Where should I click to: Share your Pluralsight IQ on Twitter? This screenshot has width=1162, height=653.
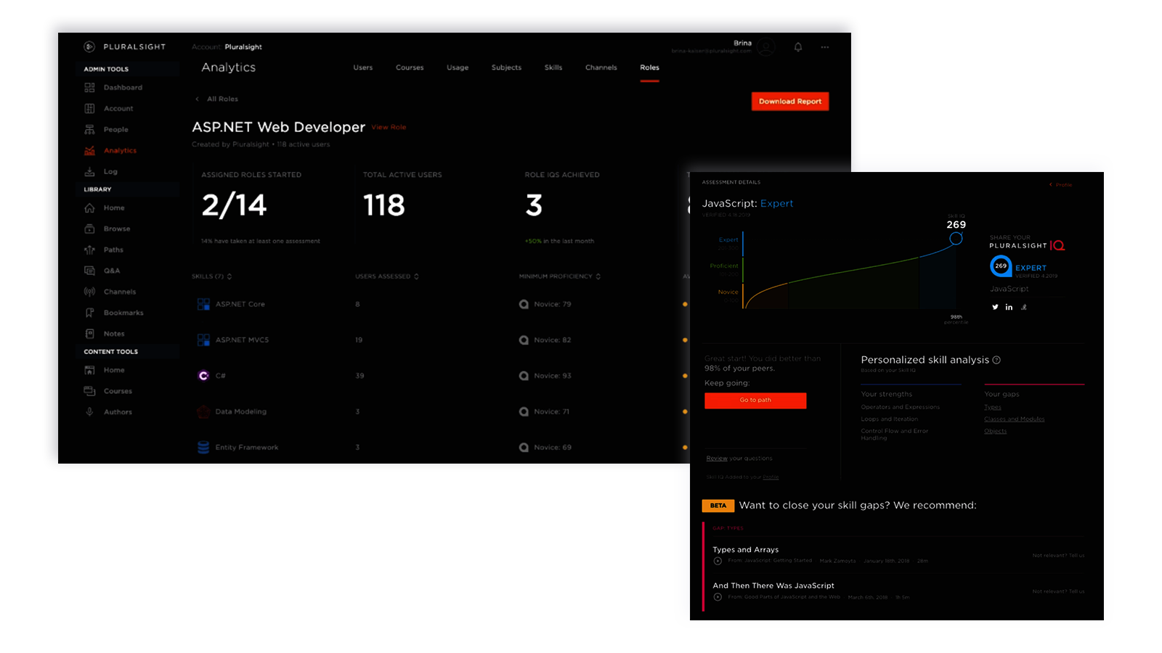click(995, 307)
